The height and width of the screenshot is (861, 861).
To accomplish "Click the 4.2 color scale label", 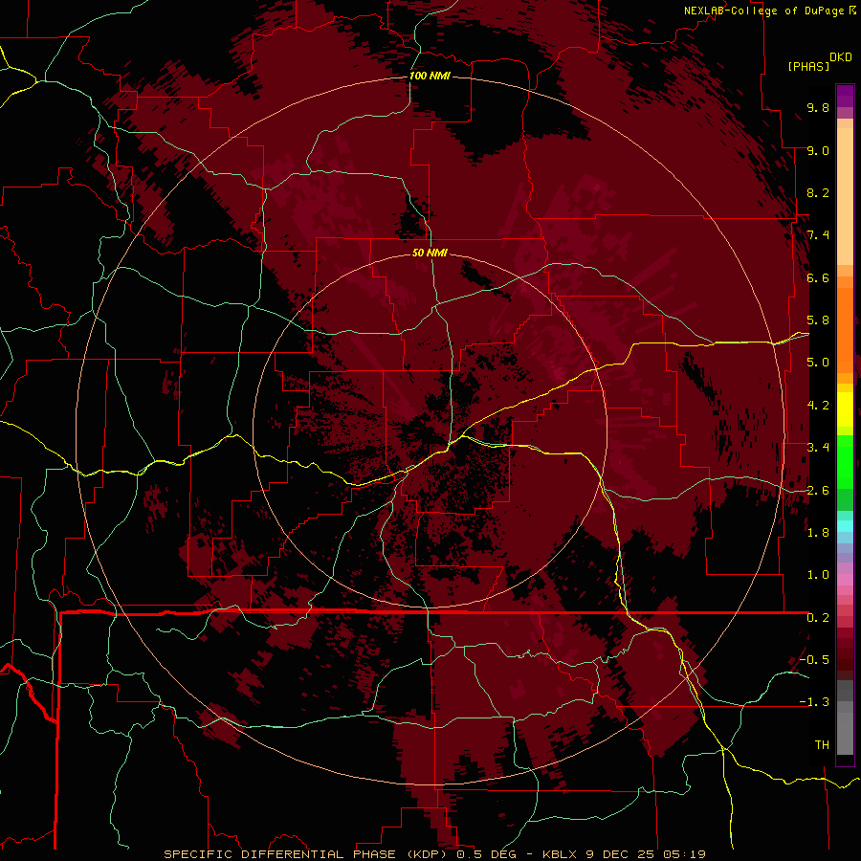I will [818, 406].
